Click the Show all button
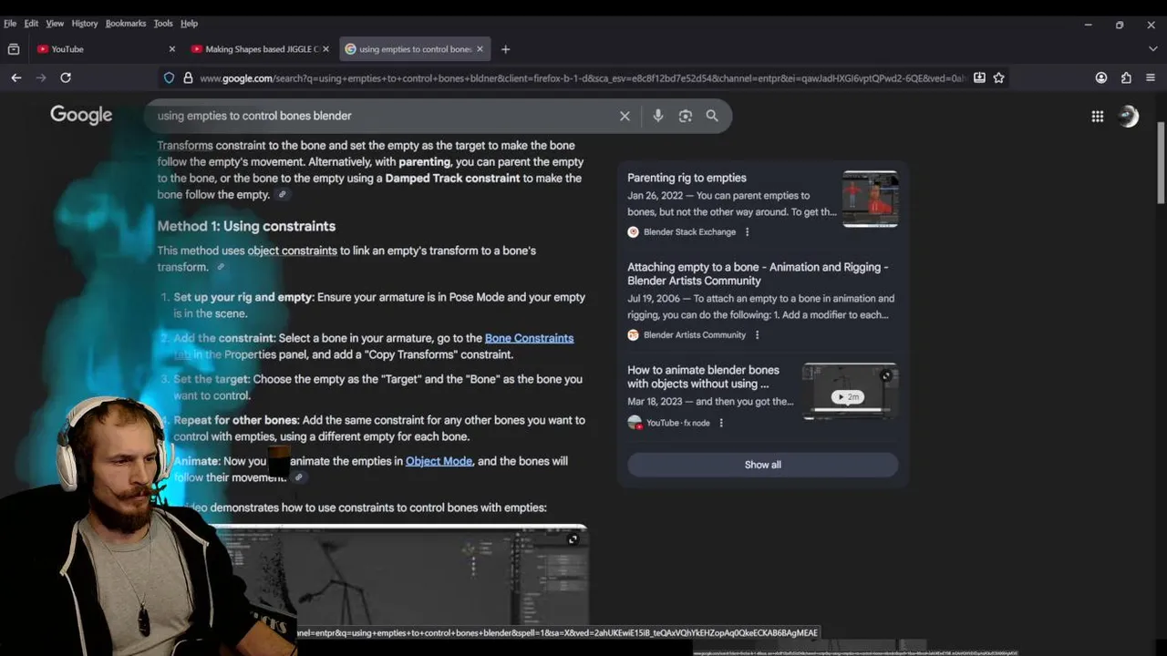 762,465
